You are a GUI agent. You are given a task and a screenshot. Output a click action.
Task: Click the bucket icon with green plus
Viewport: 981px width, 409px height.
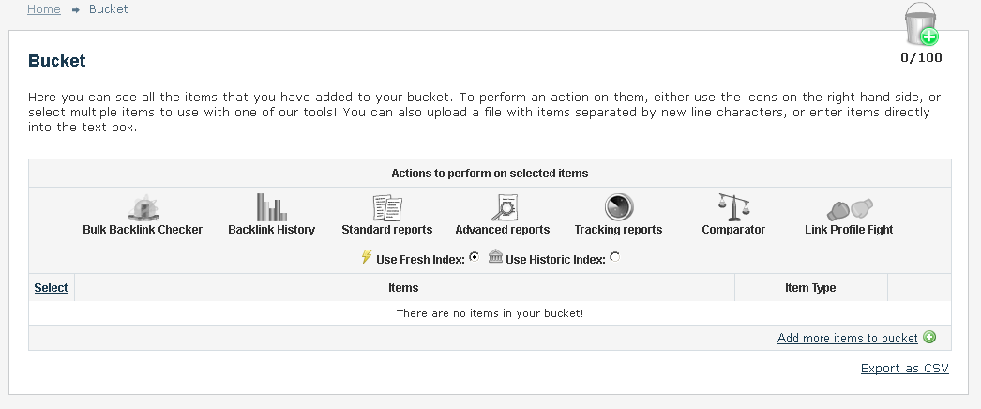pos(922,23)
